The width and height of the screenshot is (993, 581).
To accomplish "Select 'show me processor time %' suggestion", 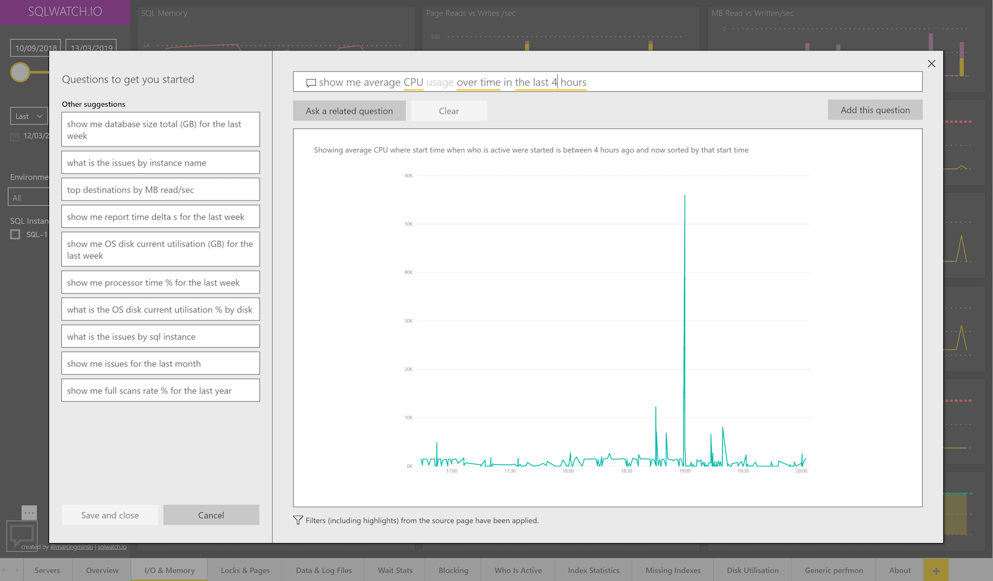I will (161, 282).
